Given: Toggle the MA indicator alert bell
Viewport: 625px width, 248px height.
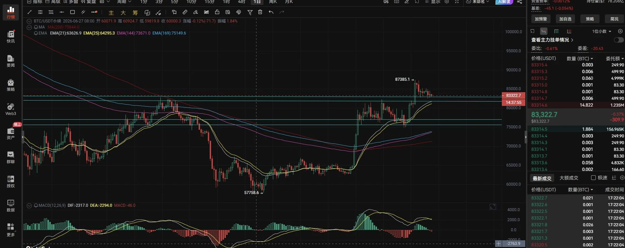Looking at the screenshot, I should [x=36, y=27].
